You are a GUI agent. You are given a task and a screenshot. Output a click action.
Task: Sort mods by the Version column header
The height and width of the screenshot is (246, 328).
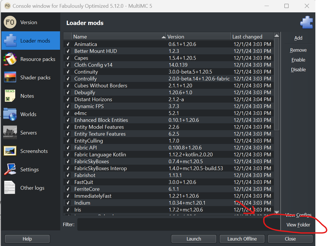tap(198, 36)
